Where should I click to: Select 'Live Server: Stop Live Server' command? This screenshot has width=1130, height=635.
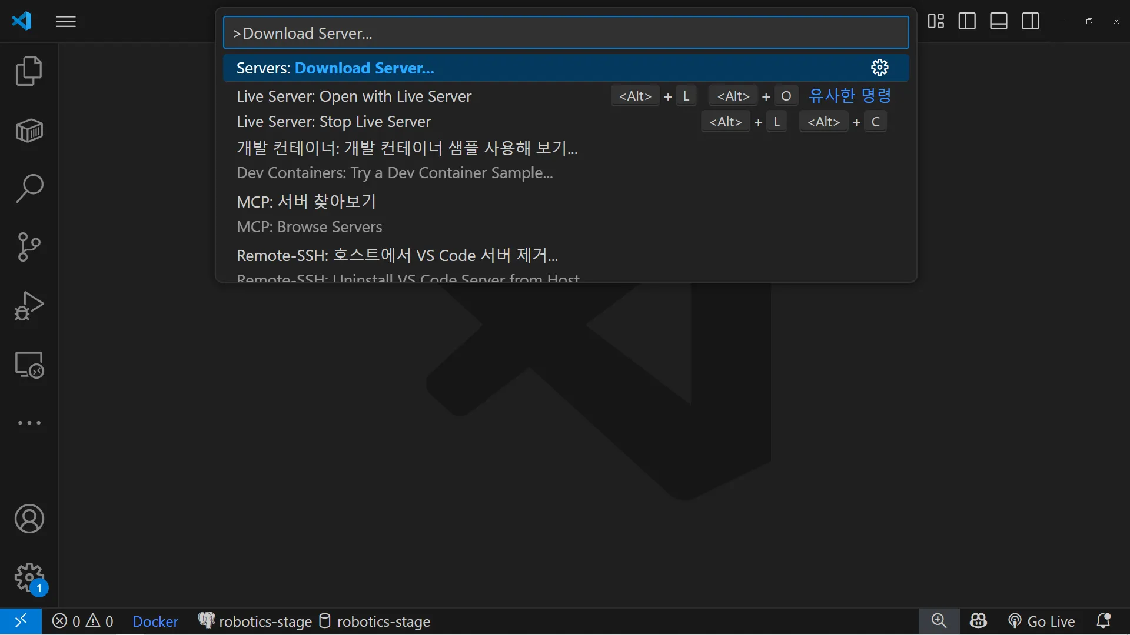click(x=334, y=122)
